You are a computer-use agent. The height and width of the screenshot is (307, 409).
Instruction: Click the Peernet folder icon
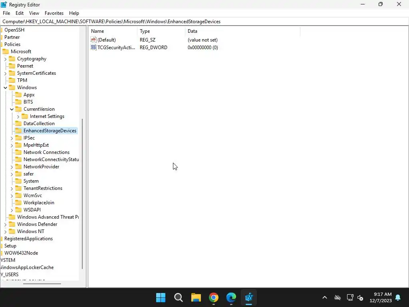[12, 66]
